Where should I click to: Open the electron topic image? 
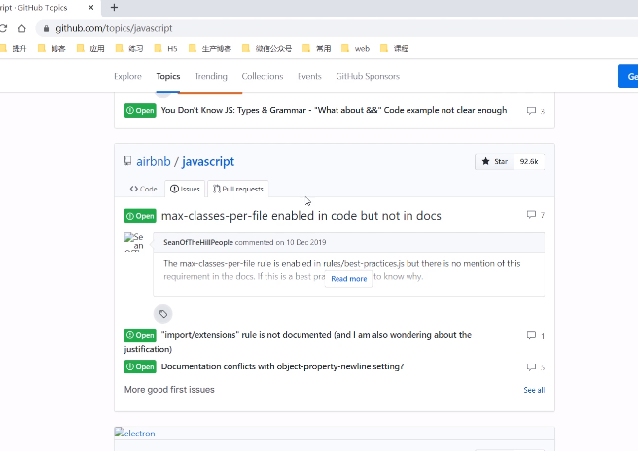[134, 434]
